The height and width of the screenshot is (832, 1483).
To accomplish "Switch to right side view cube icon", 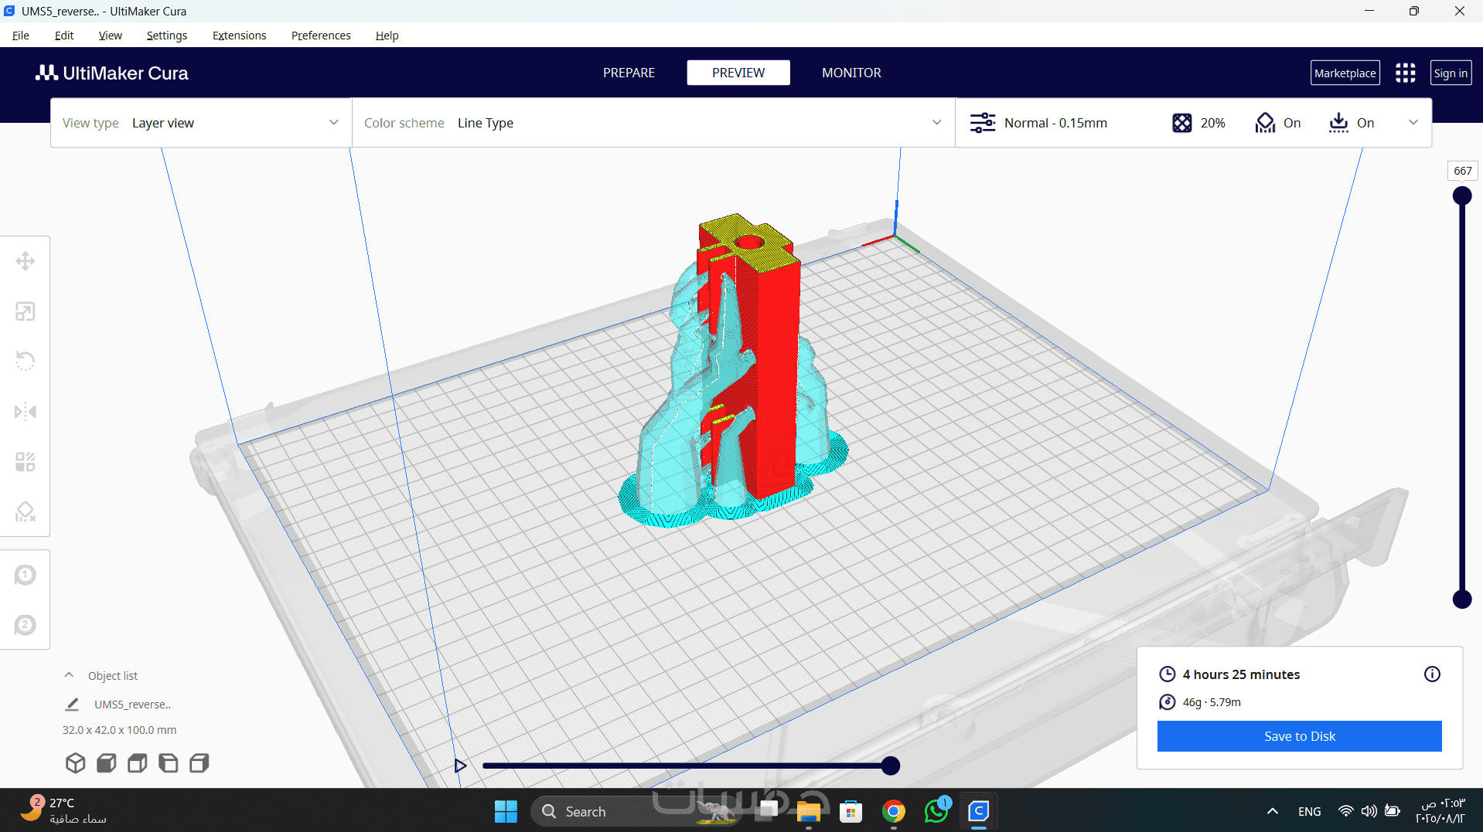I will coord(199,763).
